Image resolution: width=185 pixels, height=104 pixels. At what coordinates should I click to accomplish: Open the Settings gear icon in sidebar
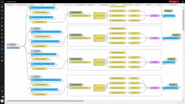(2, 91)
